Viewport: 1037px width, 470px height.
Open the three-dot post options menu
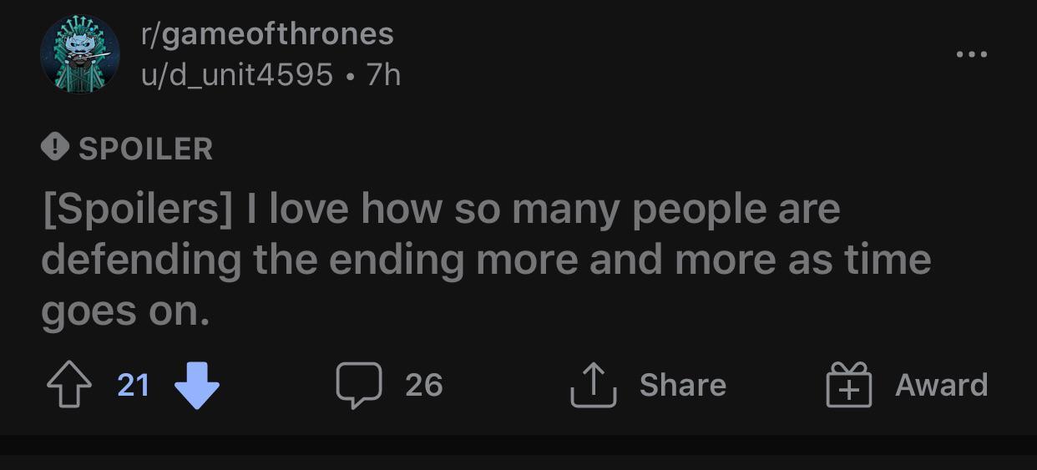point(972,55)
